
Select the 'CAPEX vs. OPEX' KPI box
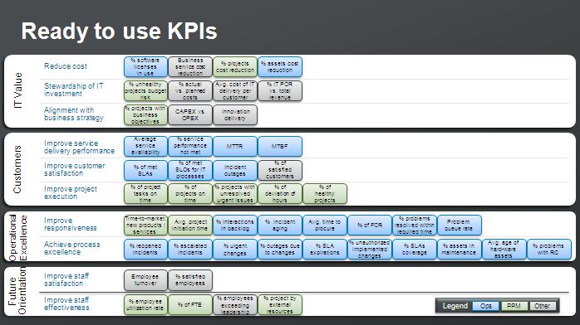(x=190, y=114)
